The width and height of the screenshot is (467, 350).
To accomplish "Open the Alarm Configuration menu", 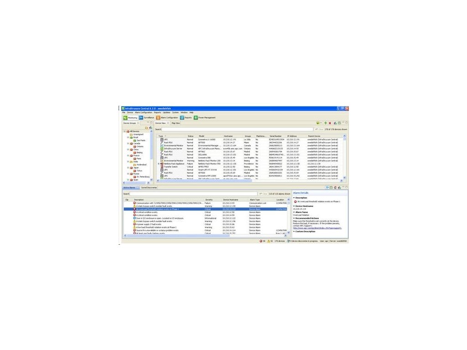I will point(144,113).
